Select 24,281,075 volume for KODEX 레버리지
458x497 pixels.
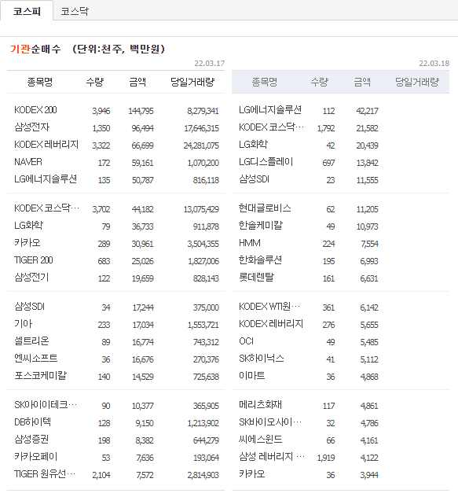[x=201, y=145]
